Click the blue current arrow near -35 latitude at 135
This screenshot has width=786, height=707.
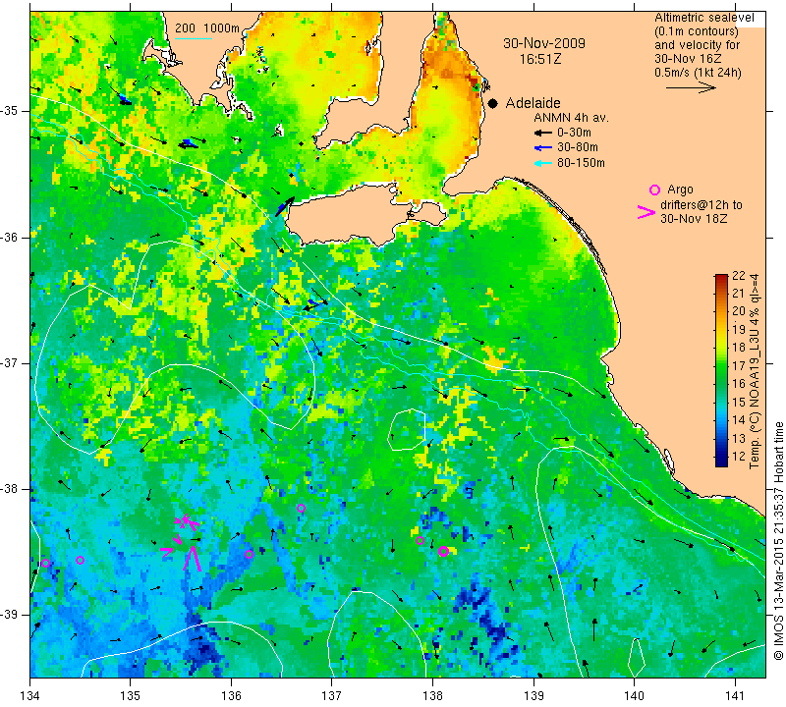[124, 101]
